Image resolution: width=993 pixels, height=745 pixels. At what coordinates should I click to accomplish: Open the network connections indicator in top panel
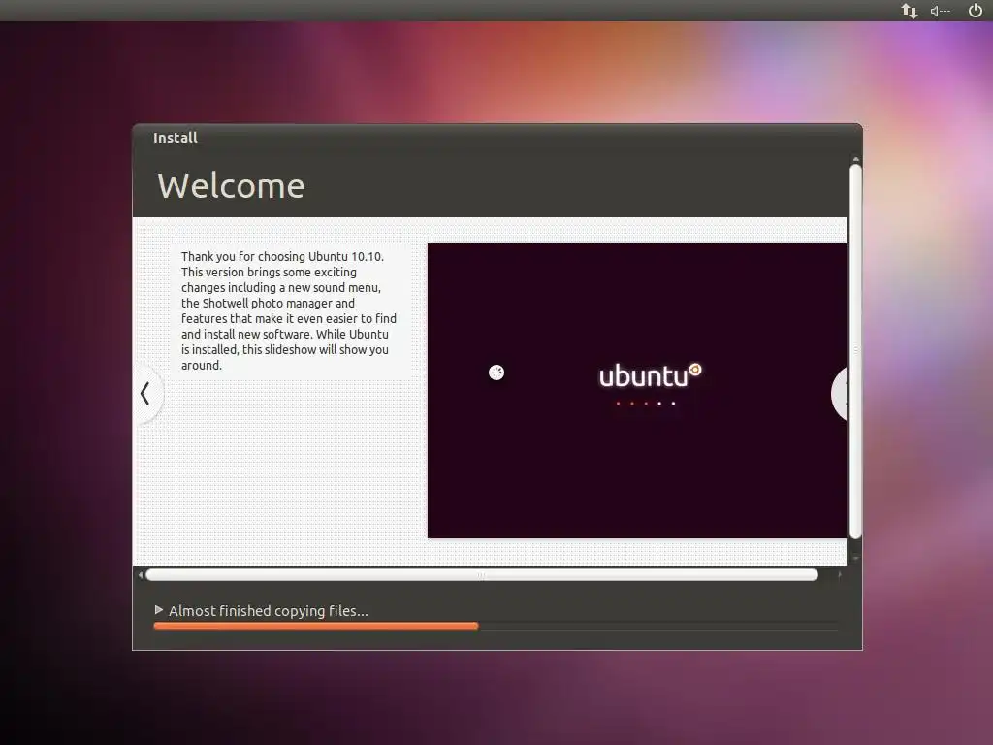point(910,11)
